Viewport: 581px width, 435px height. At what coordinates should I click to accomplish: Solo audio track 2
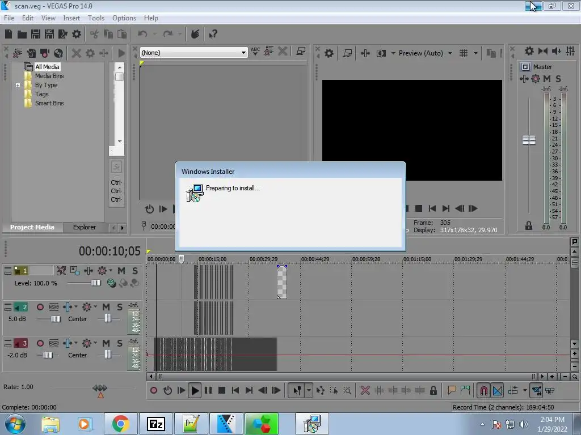pyautogui.click(x=119, y=307)
